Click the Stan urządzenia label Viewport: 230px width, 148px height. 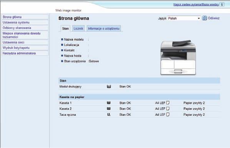click(75, 61)
